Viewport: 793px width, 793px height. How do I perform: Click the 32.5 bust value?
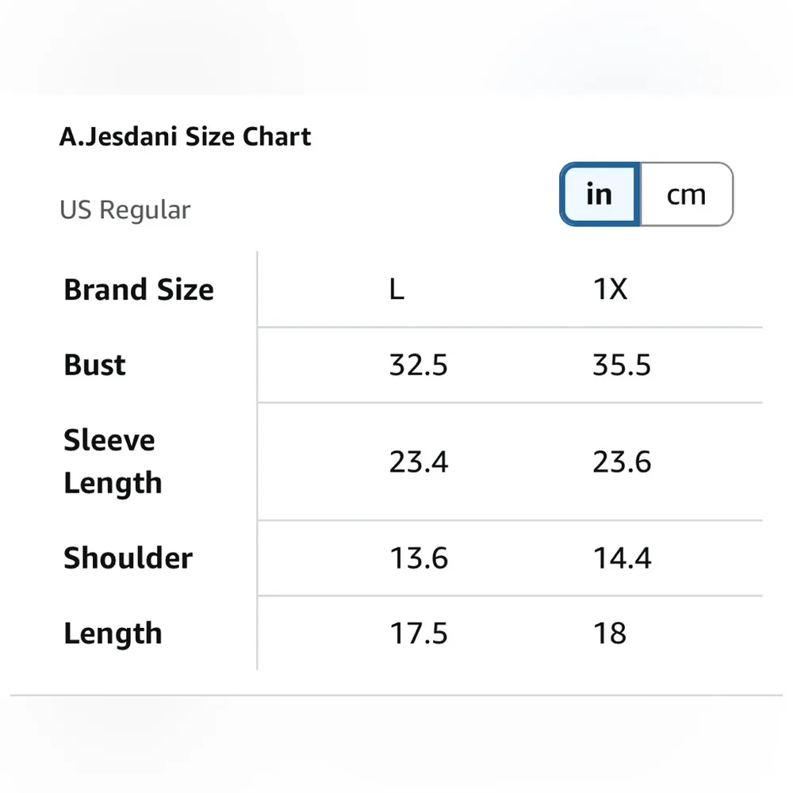point(418,365)
